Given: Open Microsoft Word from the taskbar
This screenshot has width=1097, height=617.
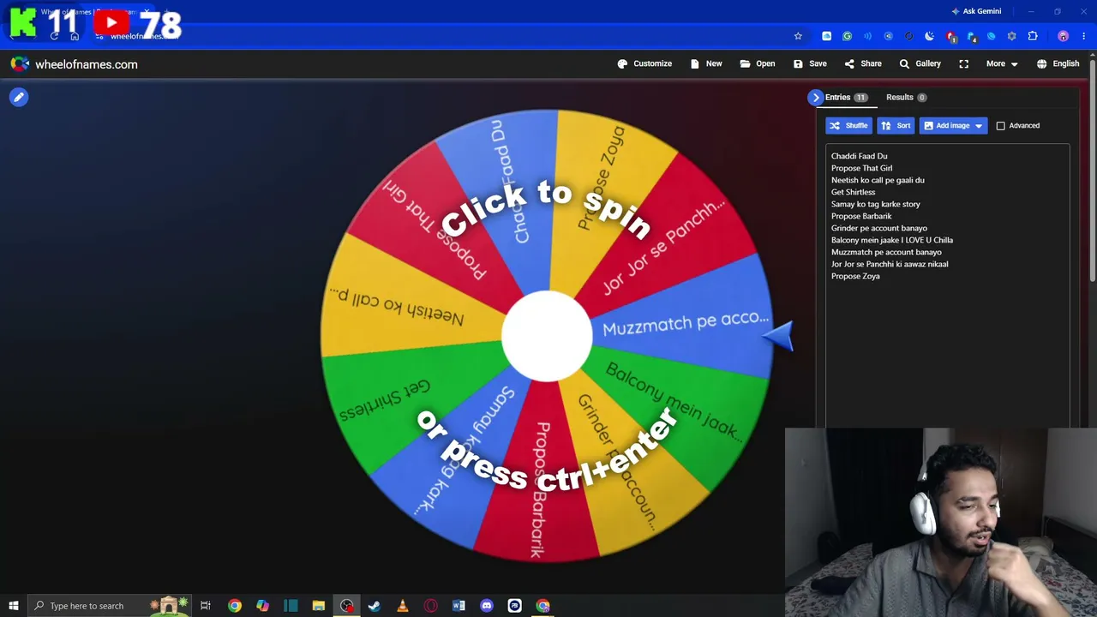Looking at the screenshot, I should click(459, 606).
